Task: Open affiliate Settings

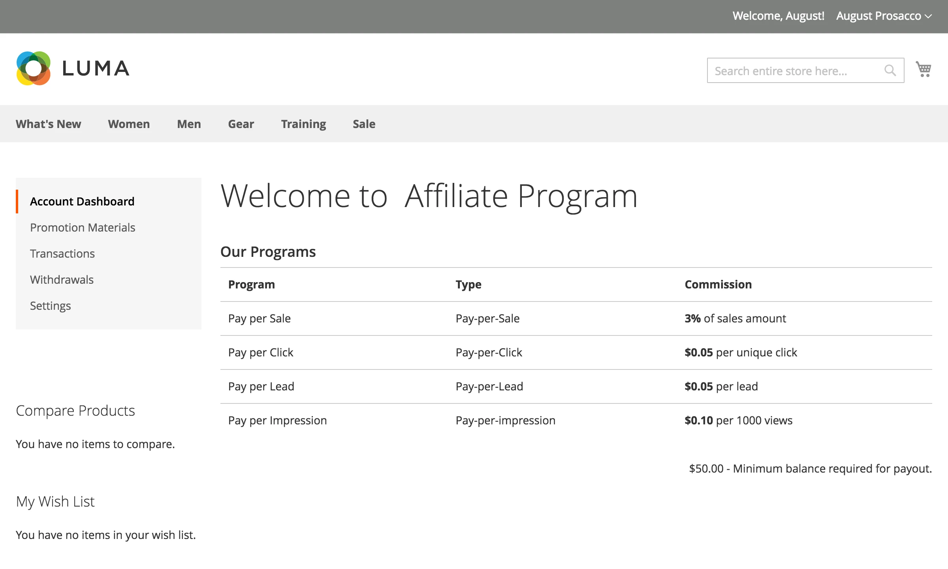Action: click(x=50, y=305)
